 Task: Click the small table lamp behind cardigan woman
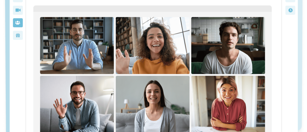(x=126, y=103)
